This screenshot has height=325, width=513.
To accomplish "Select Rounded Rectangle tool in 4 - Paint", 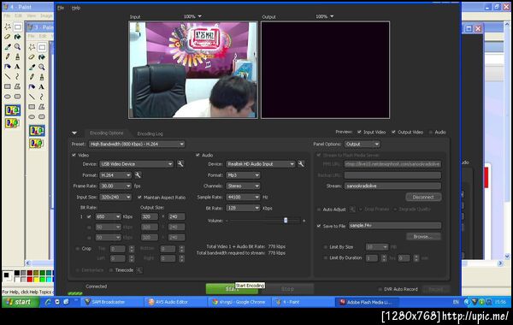I will (x=18, y=97).
